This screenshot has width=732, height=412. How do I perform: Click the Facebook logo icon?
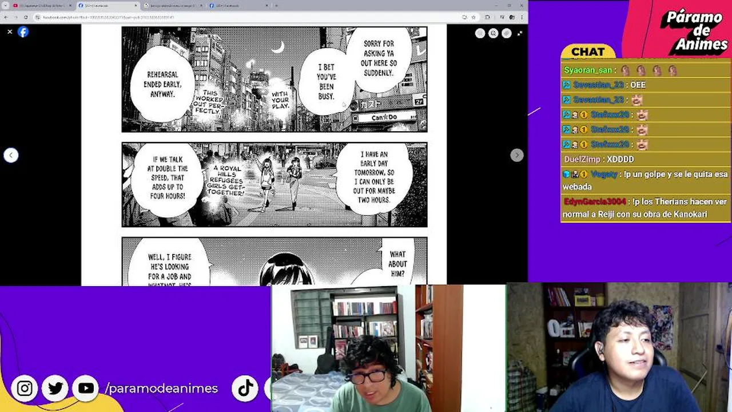[x=23, y=32]
